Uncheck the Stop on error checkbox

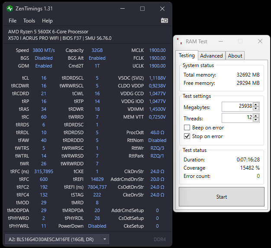187,136
